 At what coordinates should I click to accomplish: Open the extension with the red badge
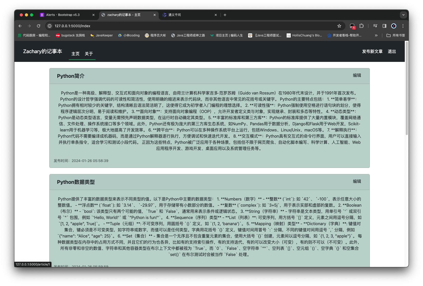tap(352, 26)
